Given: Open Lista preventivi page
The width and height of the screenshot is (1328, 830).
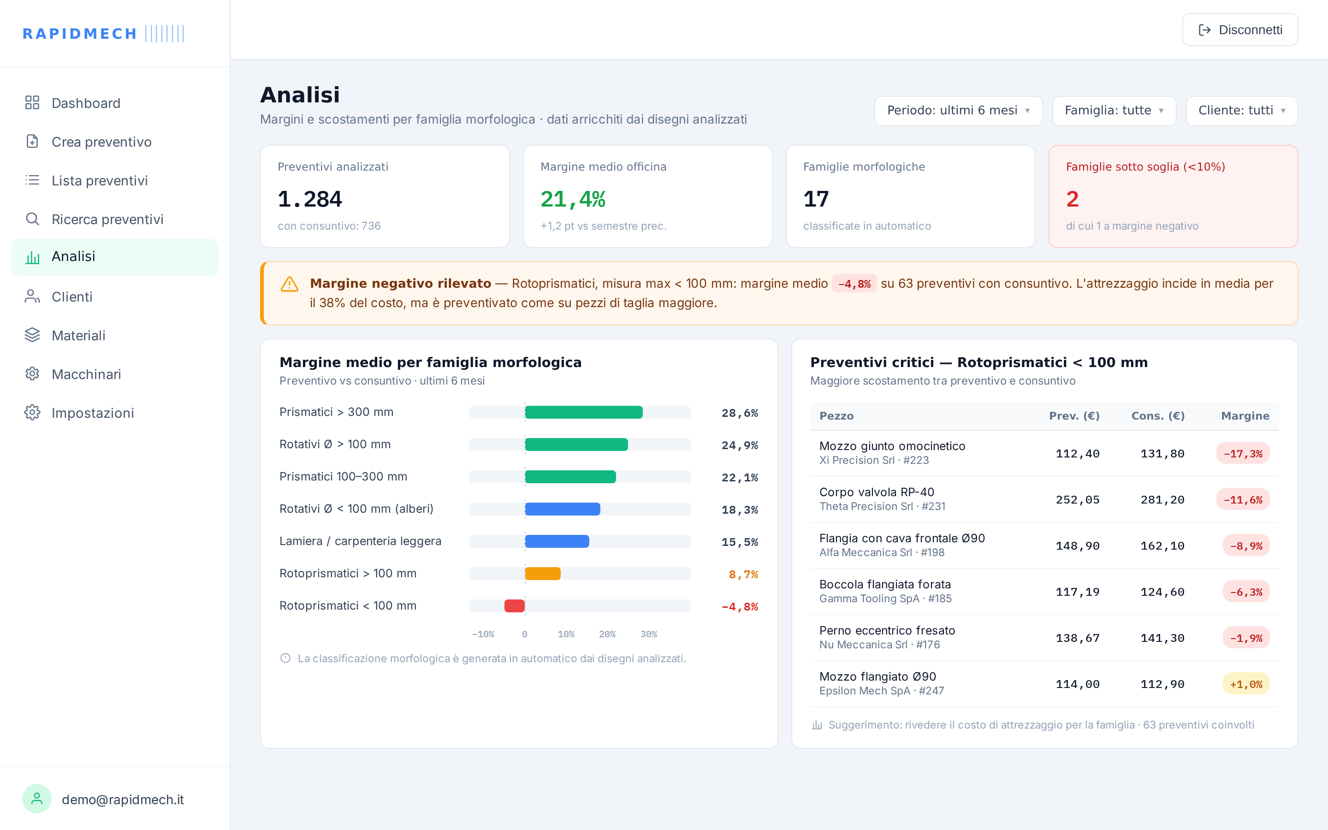Looking at the screenshot, I should (115, 181).
